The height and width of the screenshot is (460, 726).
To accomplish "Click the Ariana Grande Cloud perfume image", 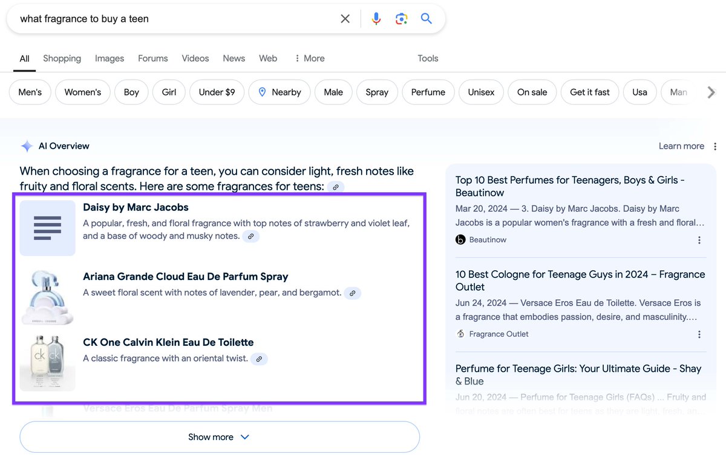I will [48, 297].
